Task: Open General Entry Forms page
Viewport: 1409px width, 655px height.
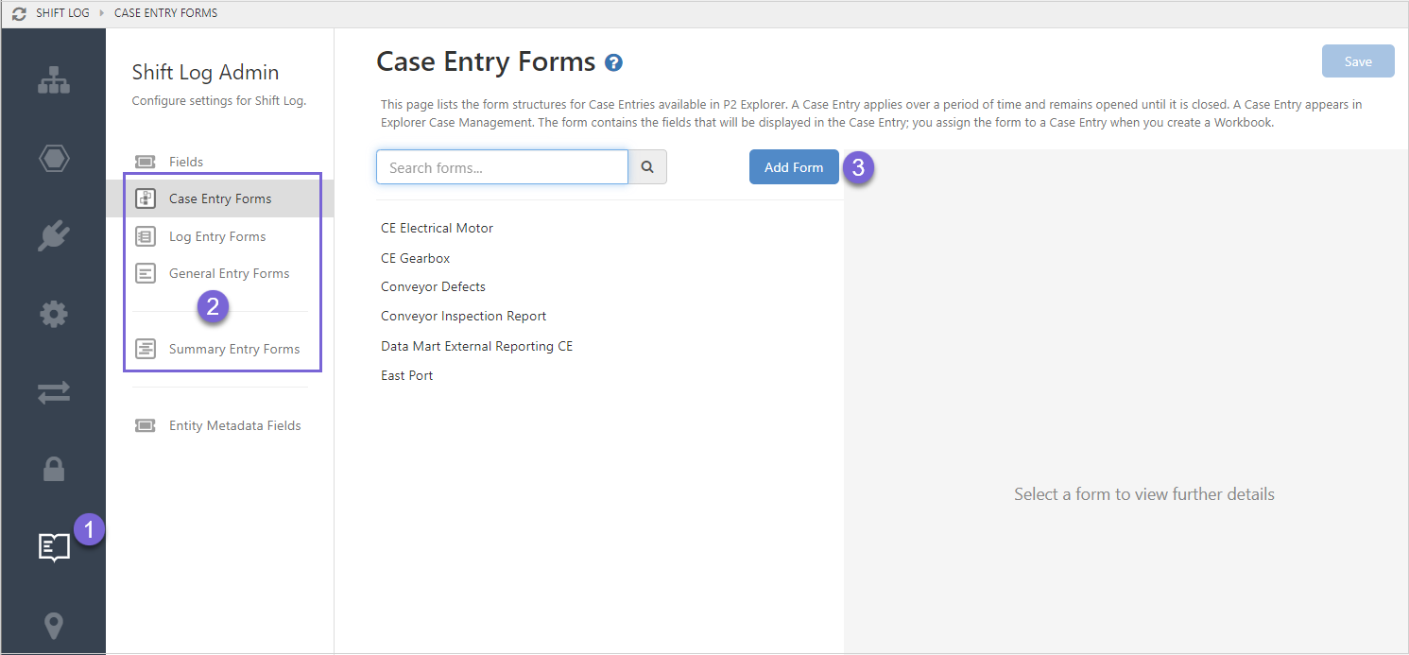Action: pyautogui.click(x=229, y=273)
